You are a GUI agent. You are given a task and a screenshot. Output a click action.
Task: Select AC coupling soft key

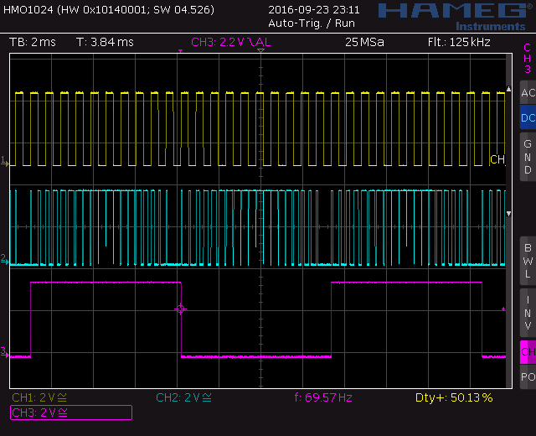coord(528,92)
